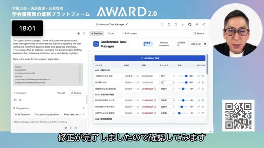Image resolution: width=264 pixels, height=148 pixels.
Task: Click the copy app icon left of history
Action: [169, 24]
